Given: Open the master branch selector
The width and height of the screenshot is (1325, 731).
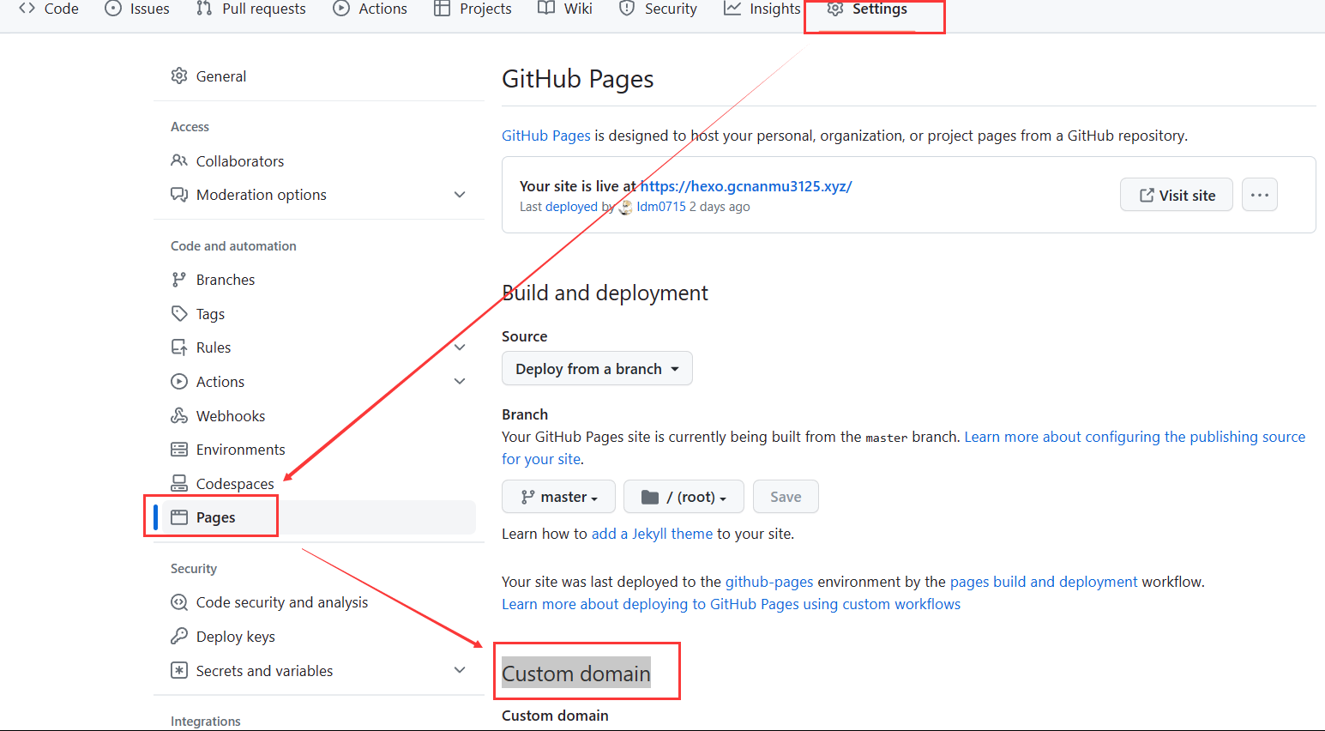Looking at the screenshot, I should tap(558, 497).
